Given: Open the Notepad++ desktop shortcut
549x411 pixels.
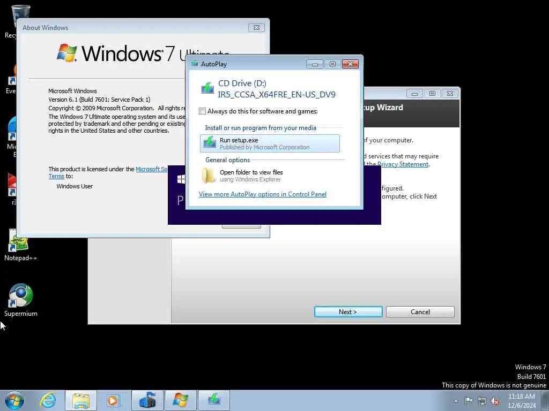Looking at the screenshot, I should point(20,245).
